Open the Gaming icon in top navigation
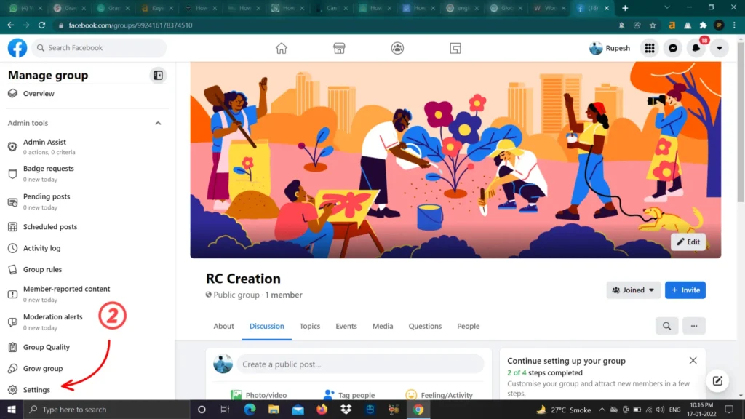 point(455,48)
